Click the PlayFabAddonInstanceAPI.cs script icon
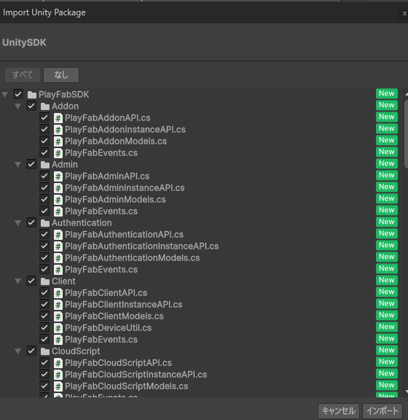The height and width of the screenshot is (420, 408). tap(58, 130)
